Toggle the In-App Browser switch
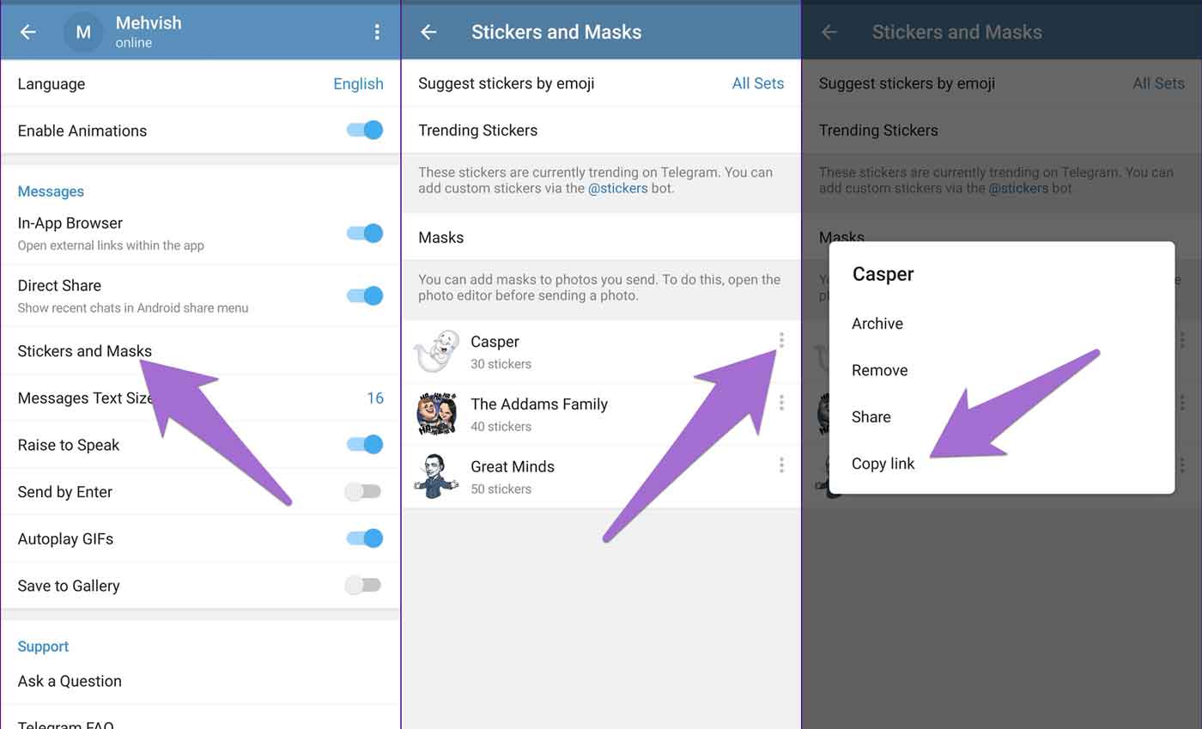 coord(364,233)
